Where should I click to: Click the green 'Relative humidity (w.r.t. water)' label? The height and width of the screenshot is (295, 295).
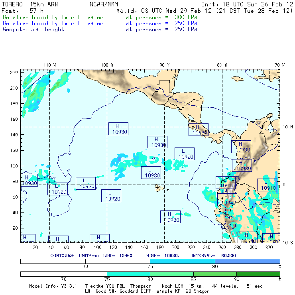(x=54, y=17)
